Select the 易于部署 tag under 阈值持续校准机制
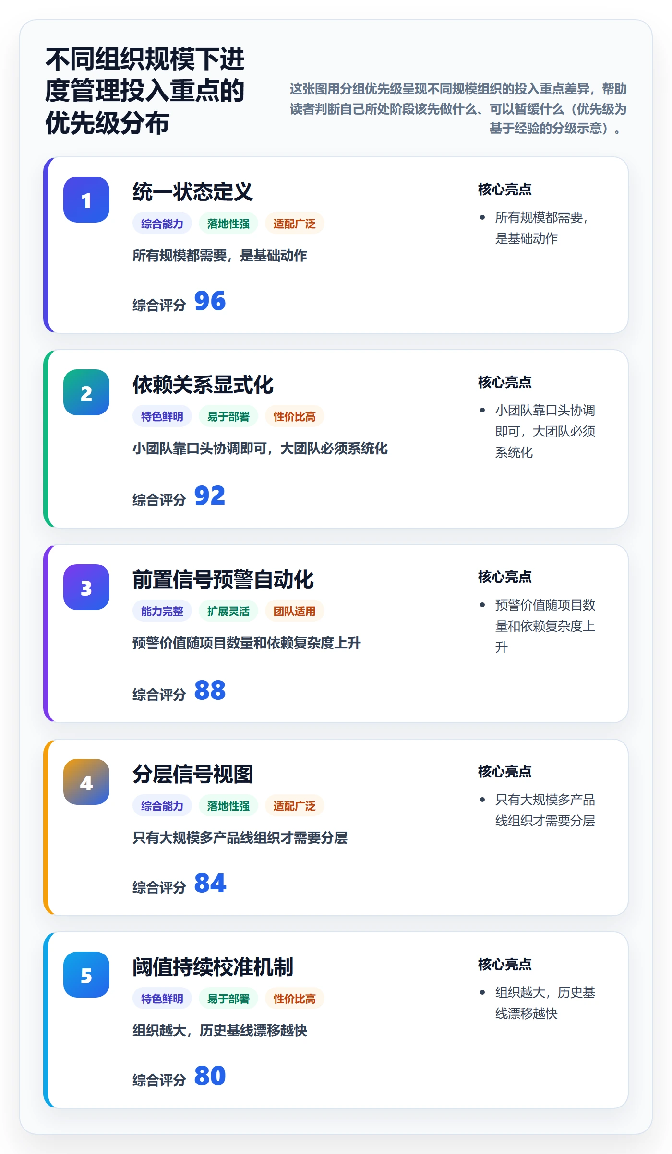Image resolution: width=672 pixels, height=1154 pixels. point(228,999)
